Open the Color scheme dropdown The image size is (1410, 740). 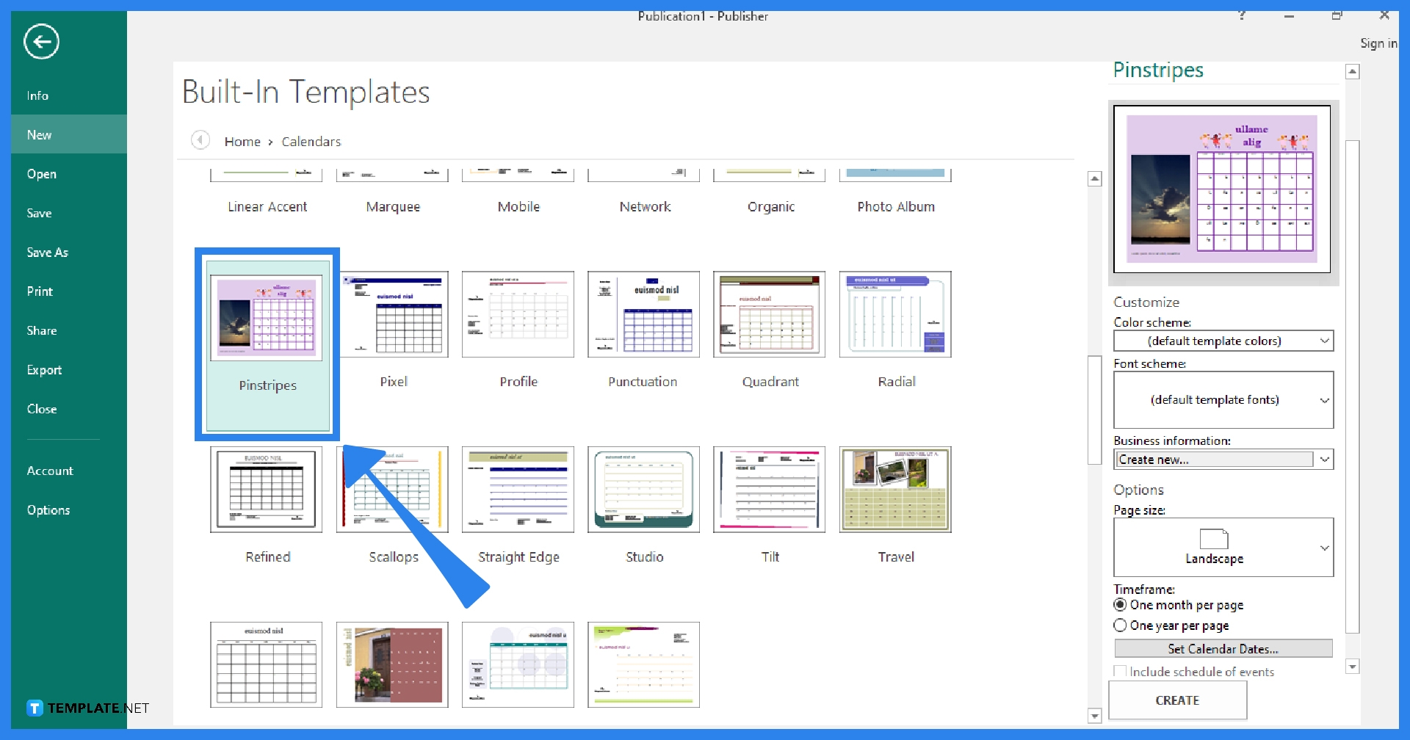(x=1325, y=341)
